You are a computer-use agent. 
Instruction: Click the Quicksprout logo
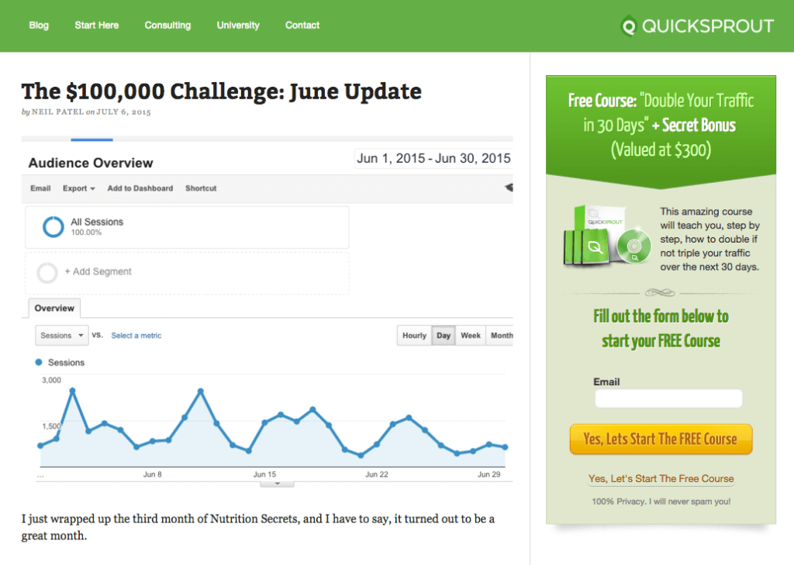point(697,26)
